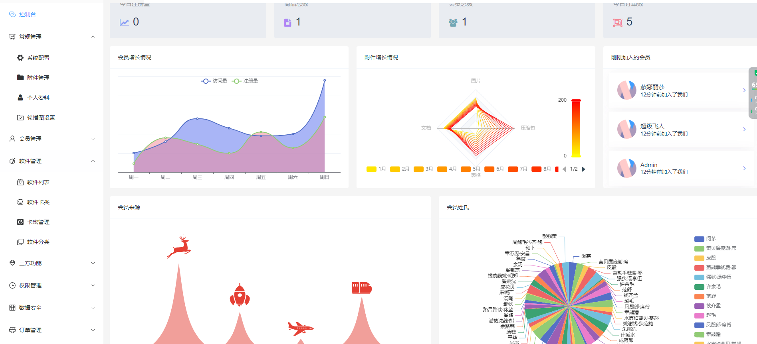The width and height of the screenshot is (757, 344).
Task: Toggle 1月 legend item on radar chart
Action: click(x=376, y=169)
